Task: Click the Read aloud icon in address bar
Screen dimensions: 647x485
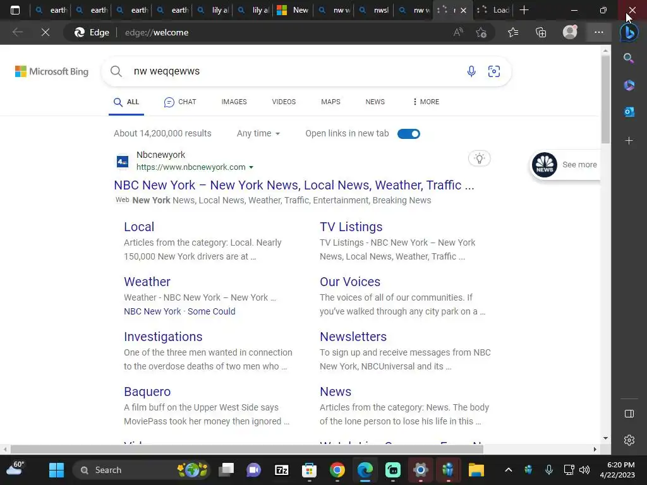Action: click(x=458, y=32)
